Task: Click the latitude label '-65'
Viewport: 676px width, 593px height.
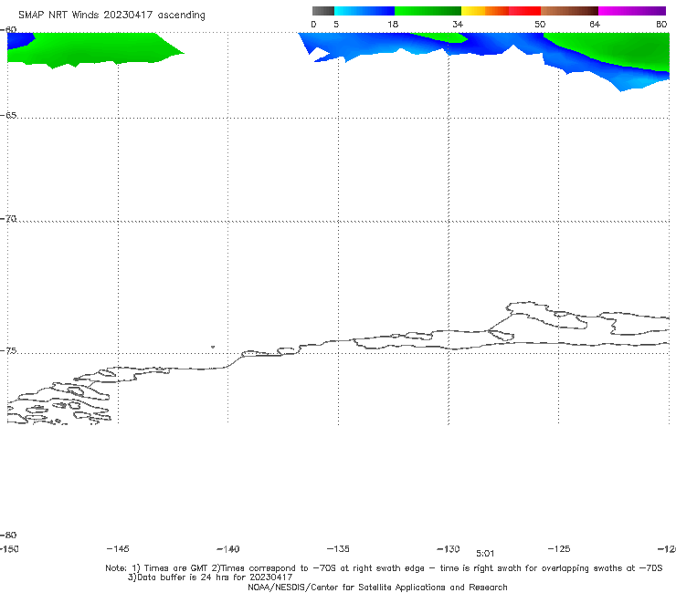Action: 8,115
